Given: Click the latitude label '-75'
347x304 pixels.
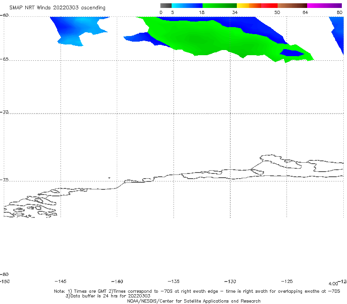Looking at the screenshot, I should click(x=4, y=180).
